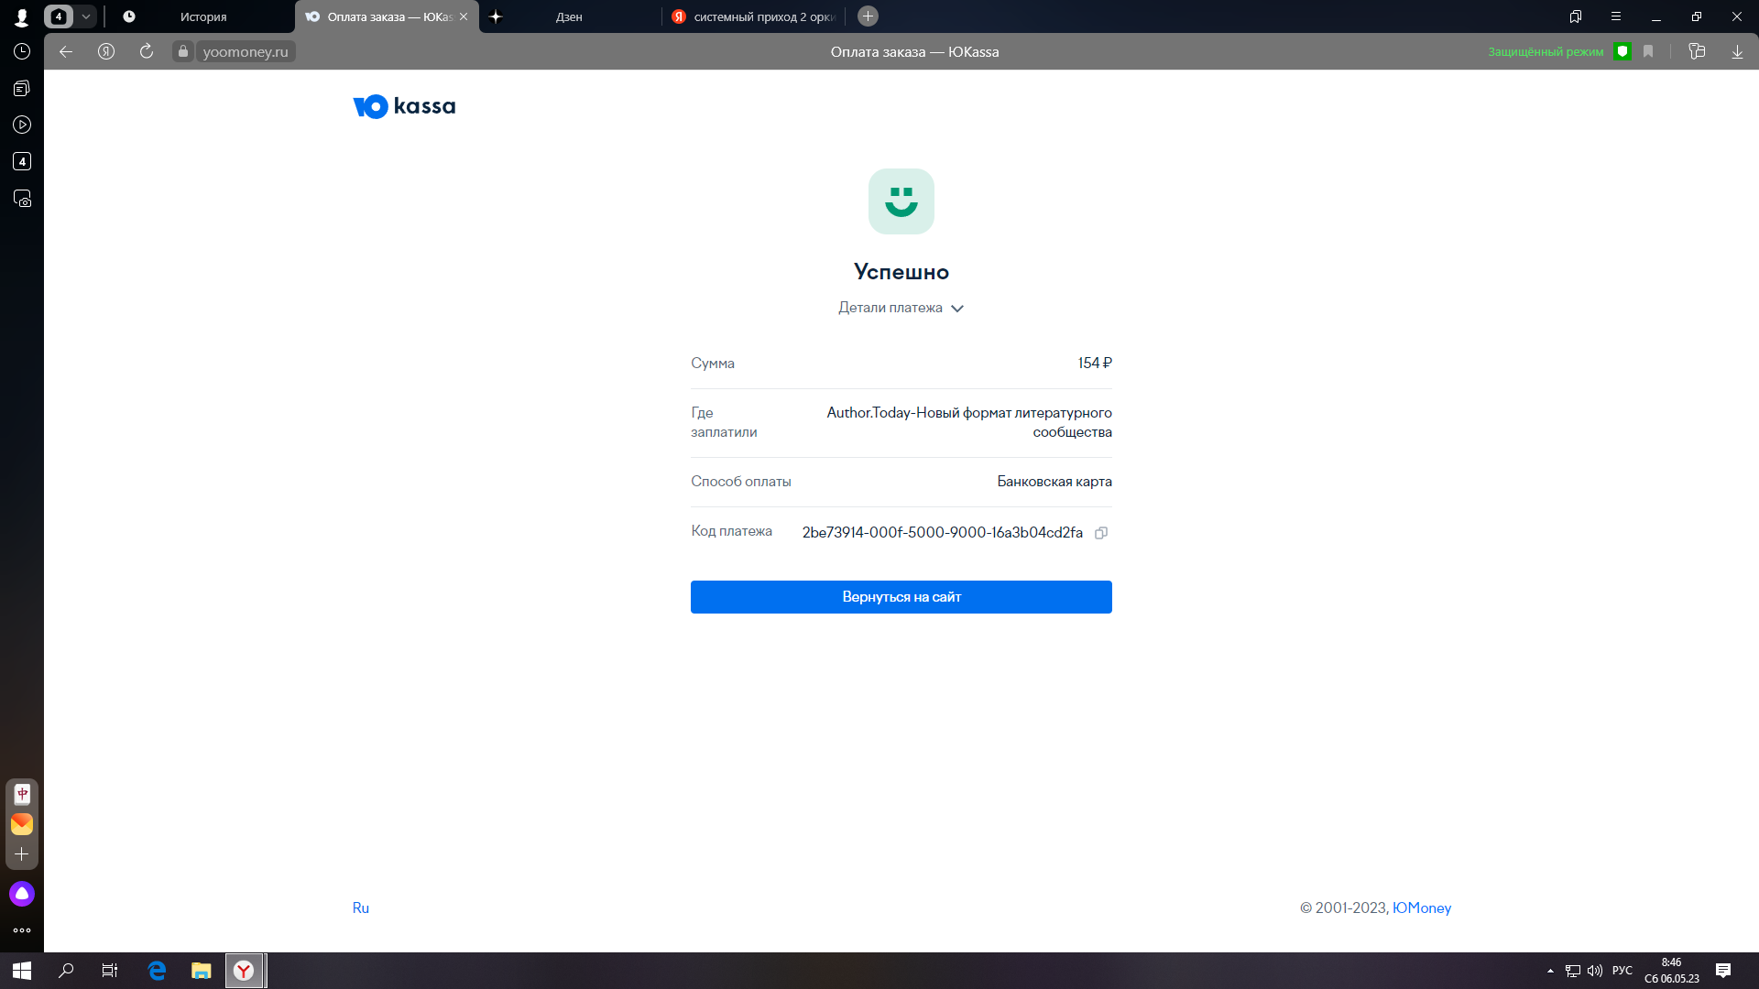Bookmark this page with the bookmark icon
1759x989 pixels.
point(1648,52)
